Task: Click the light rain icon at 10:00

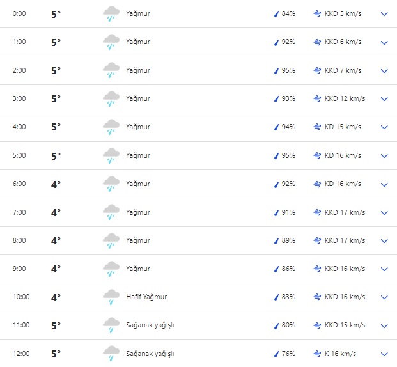Action: point(111,297)
